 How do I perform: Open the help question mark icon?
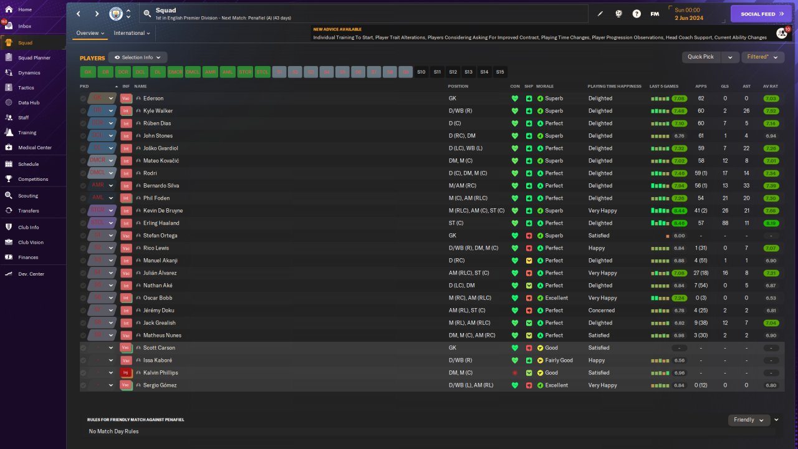coord(637,14)
